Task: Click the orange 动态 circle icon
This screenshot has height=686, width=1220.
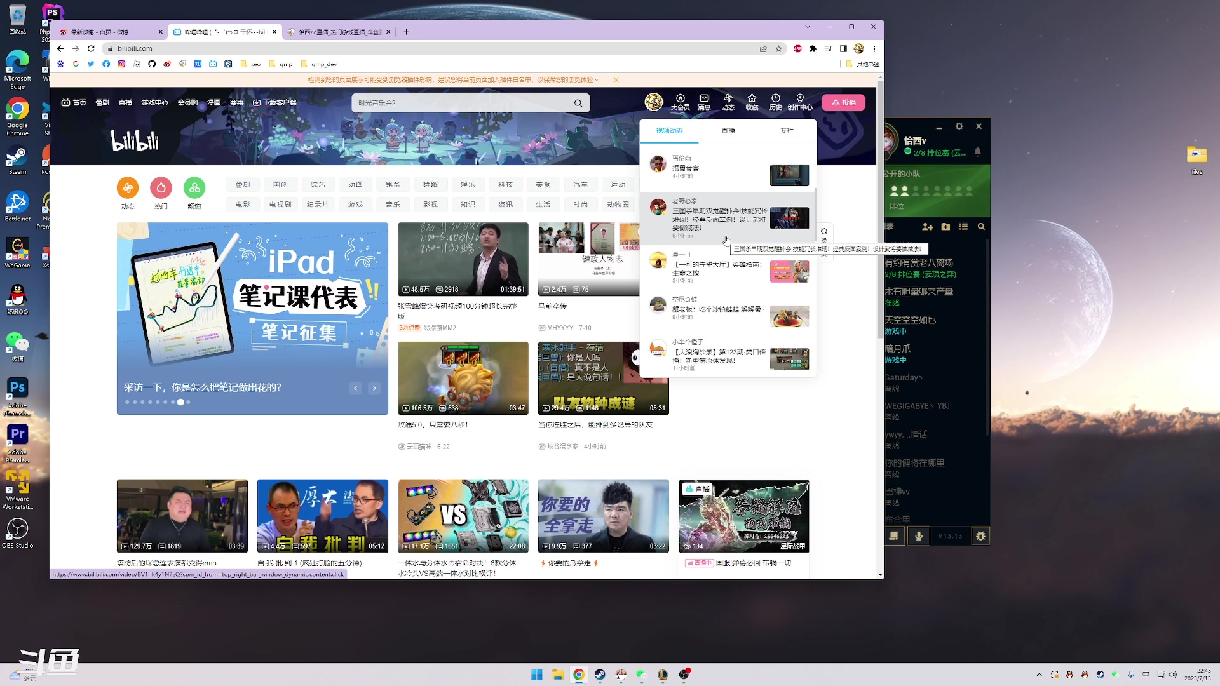Action: pos(128,187)
